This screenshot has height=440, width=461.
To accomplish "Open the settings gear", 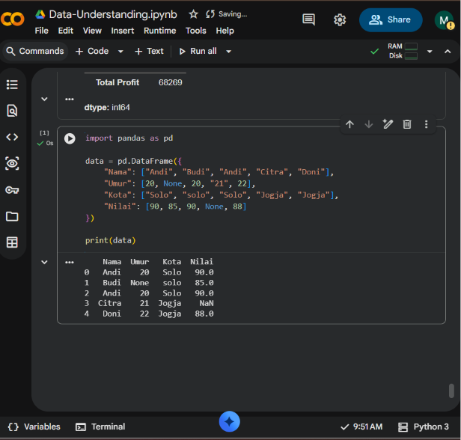I will click(340, 19).
